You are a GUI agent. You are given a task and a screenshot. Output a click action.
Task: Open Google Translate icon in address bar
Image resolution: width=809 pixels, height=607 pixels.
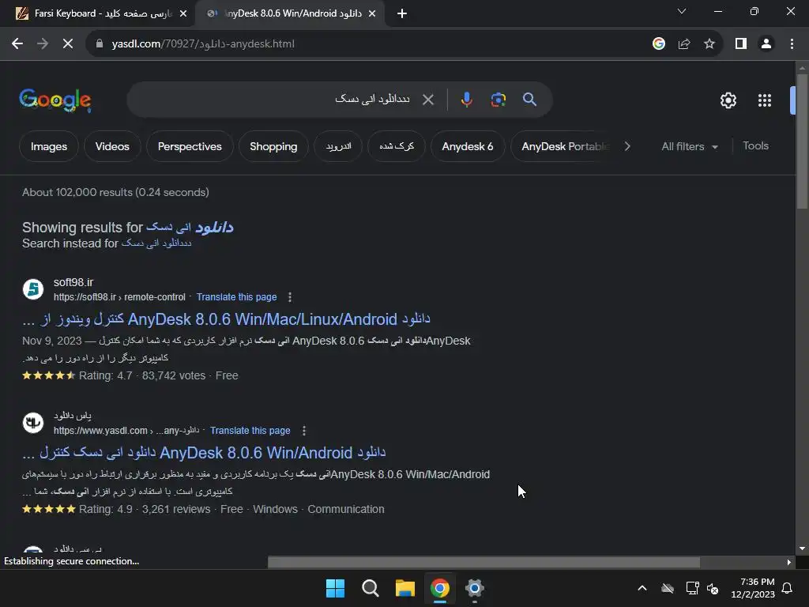(658, 44)
